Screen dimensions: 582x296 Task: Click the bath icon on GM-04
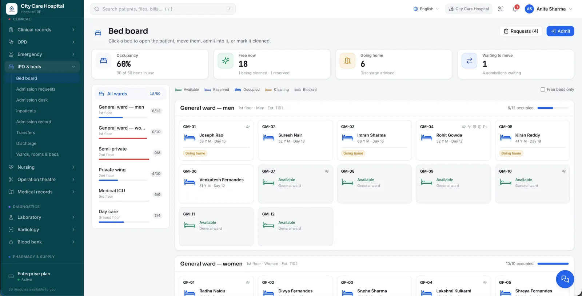485,127
